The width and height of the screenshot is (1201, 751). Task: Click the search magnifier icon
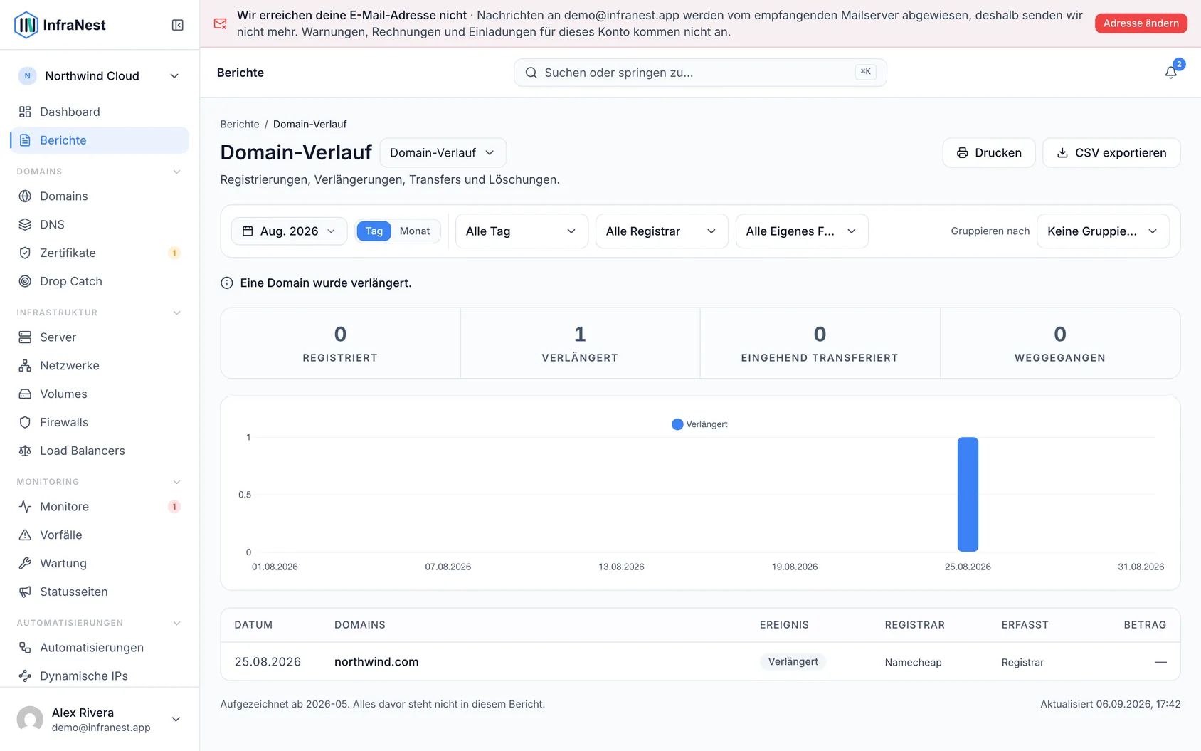[x=531, y=73]
